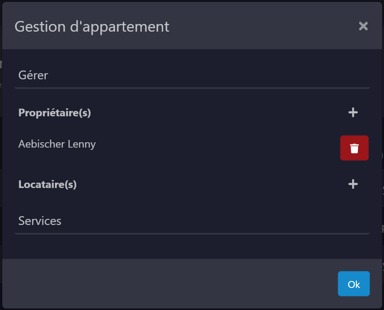Confirm the dialog by pressing Ok

pyautogui.click(x=353, y=284)
